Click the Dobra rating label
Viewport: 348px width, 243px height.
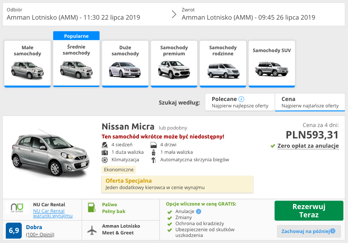coord(34,227)
